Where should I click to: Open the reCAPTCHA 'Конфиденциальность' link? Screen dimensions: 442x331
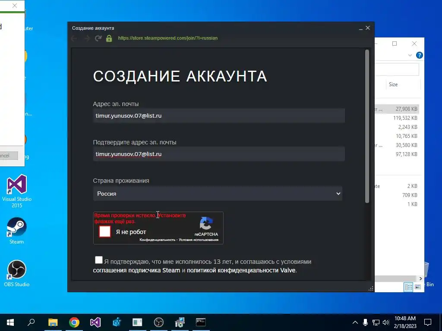click(157, 240)
